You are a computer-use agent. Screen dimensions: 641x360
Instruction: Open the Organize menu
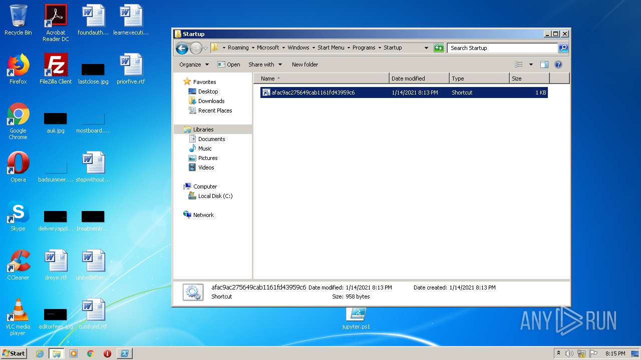point(193,64)
